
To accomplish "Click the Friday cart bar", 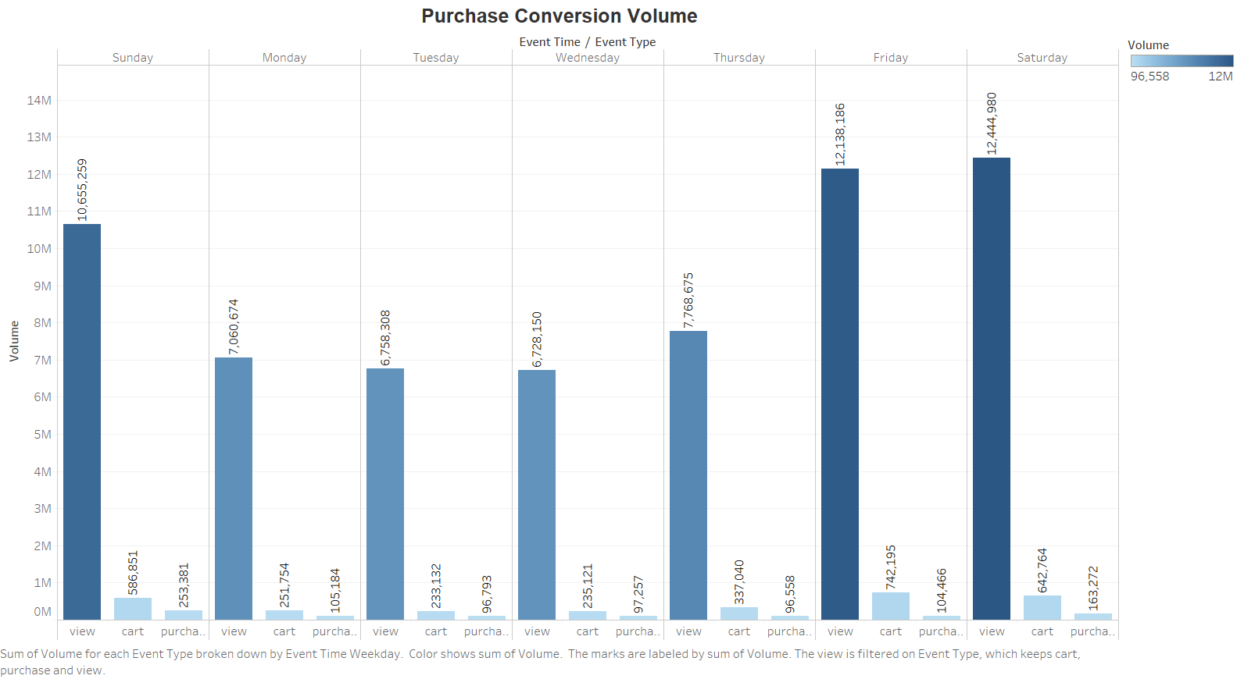I will pyautogui.click(x=891, y=606).
